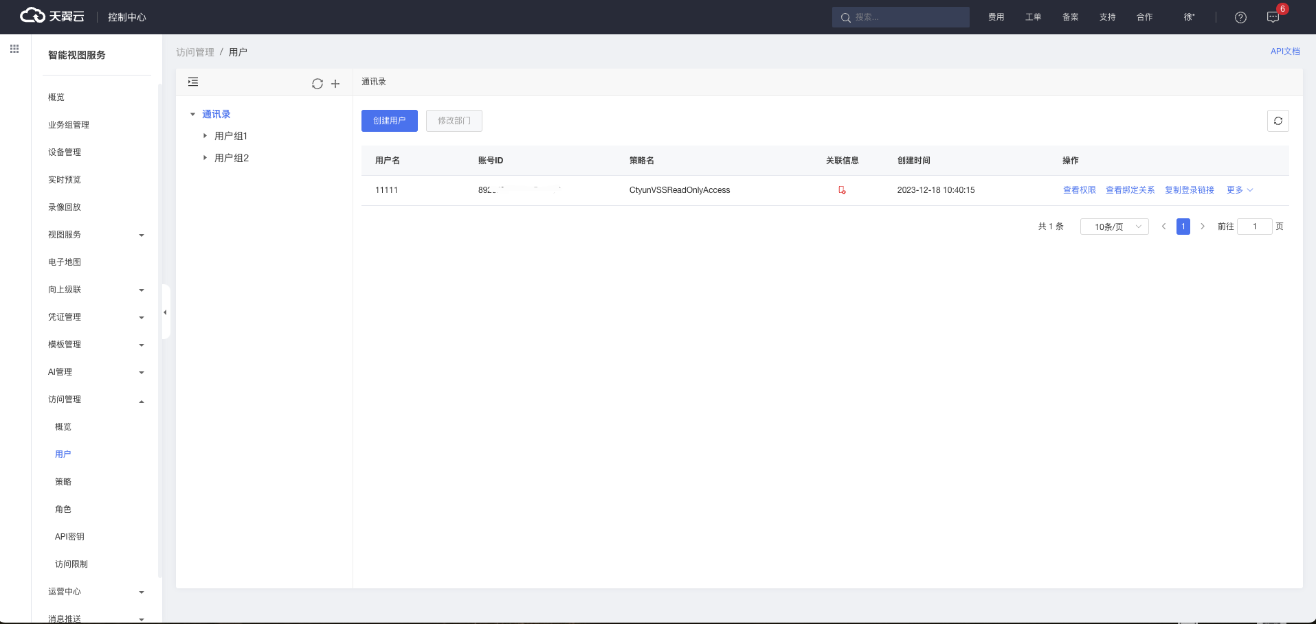The height and width of the screenshot is (624, 1316).
Task: Expand the 用户组1 tree node
Action: [x=205, y=136]
